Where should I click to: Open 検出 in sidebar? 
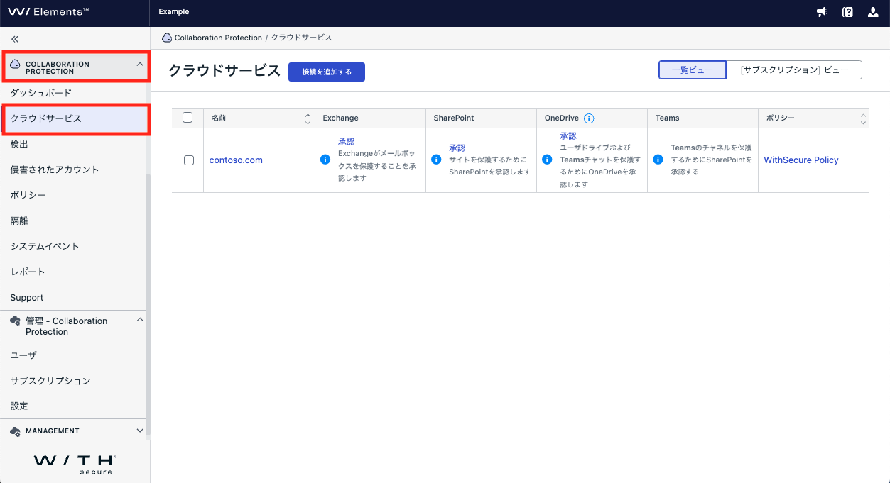click(x=19, y=144)
